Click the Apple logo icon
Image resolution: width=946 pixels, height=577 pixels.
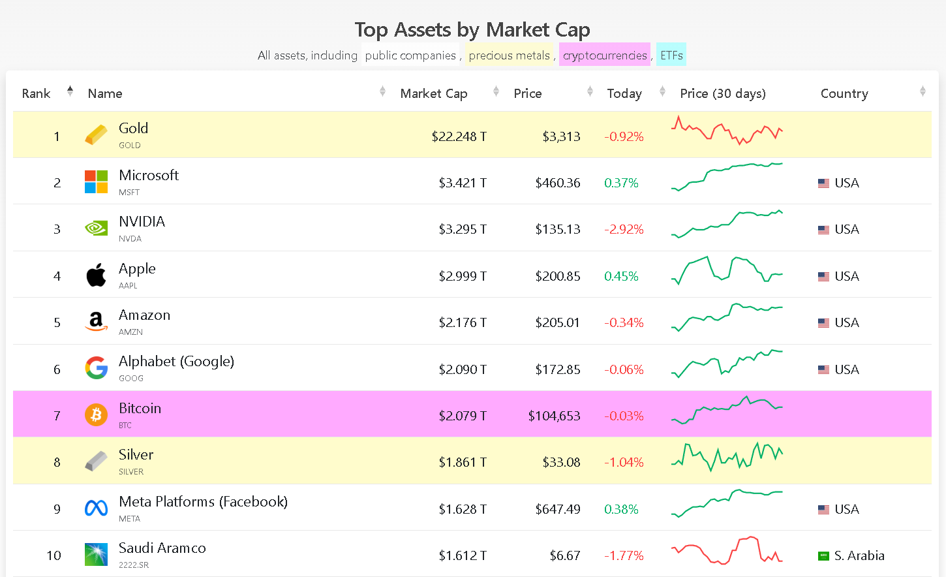tap(97, 275)
